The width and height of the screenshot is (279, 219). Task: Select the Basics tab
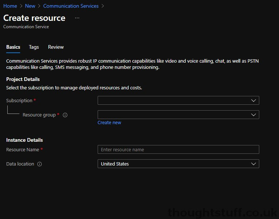pos(13,47)
